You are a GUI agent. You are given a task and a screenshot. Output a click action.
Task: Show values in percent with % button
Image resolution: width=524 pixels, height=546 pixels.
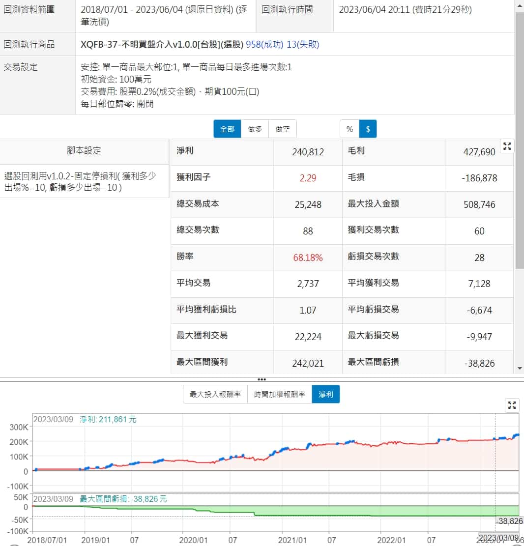tap(349, 129)
